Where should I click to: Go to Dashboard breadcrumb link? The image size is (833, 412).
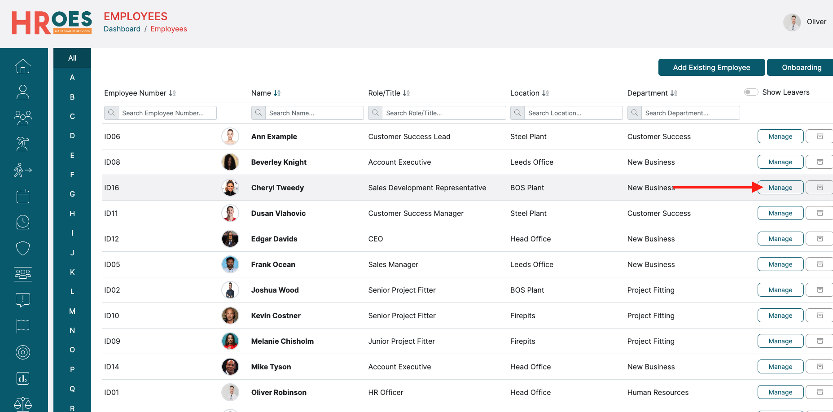(x=122, y=29)
